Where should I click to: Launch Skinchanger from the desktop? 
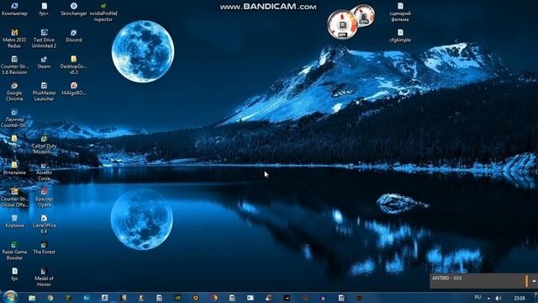pos(74,9)
